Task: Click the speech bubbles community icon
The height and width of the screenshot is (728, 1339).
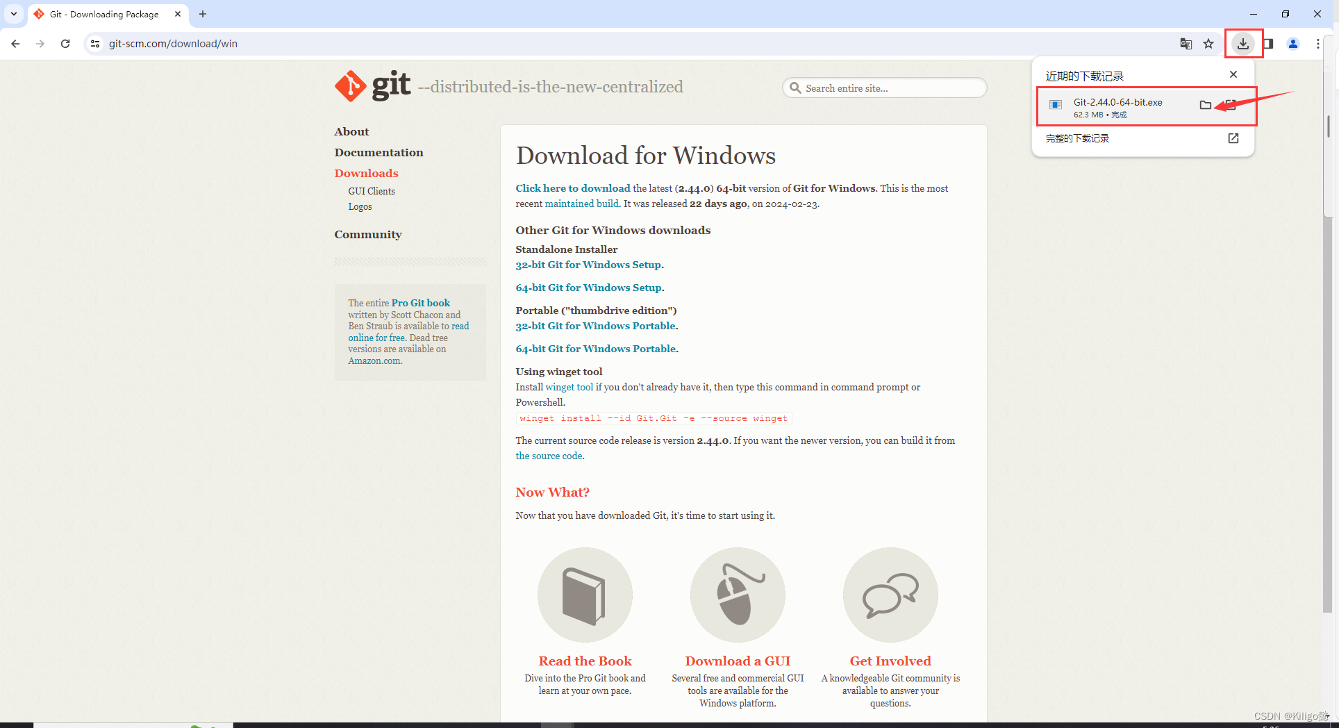Action: pos(890,595)
